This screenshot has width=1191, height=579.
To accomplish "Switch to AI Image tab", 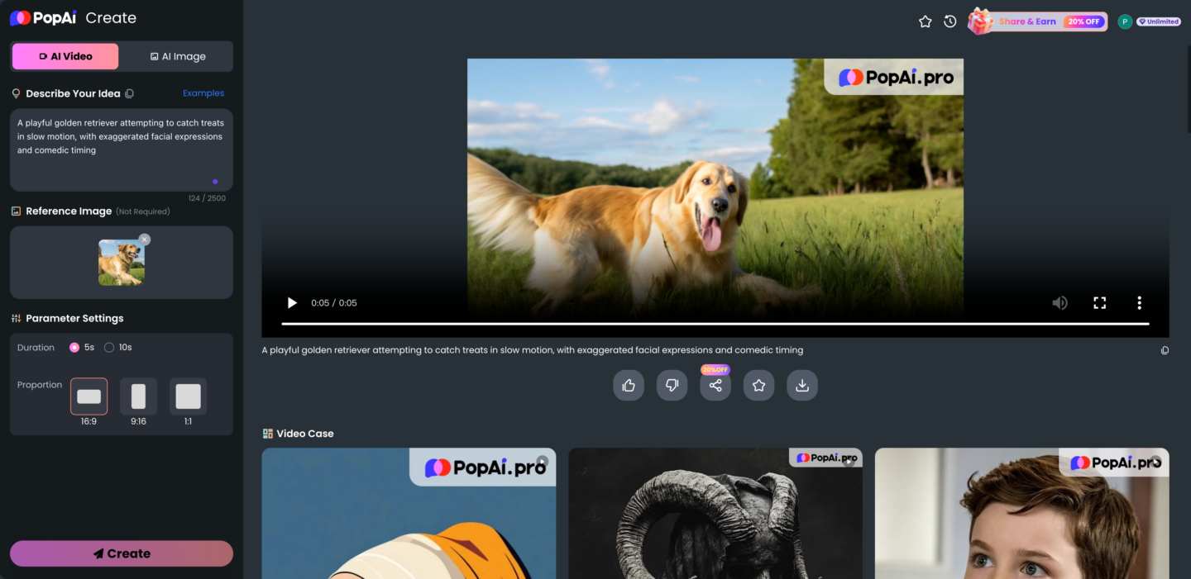I will point(177,56).
